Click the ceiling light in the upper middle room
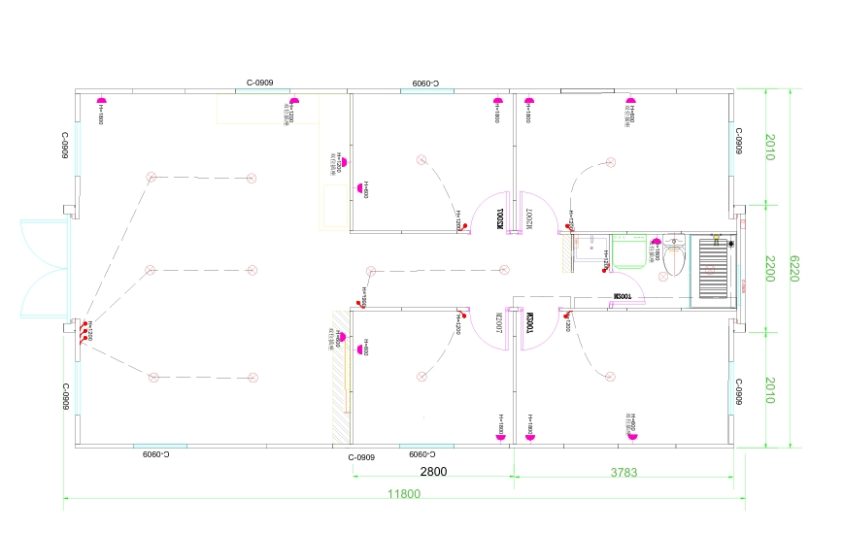This screenshot has height=533, width=843. click(x=421, y=159)
